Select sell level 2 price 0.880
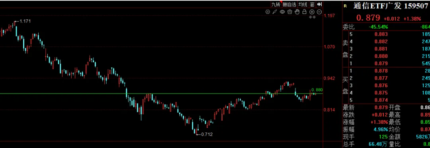 (381, 56)
